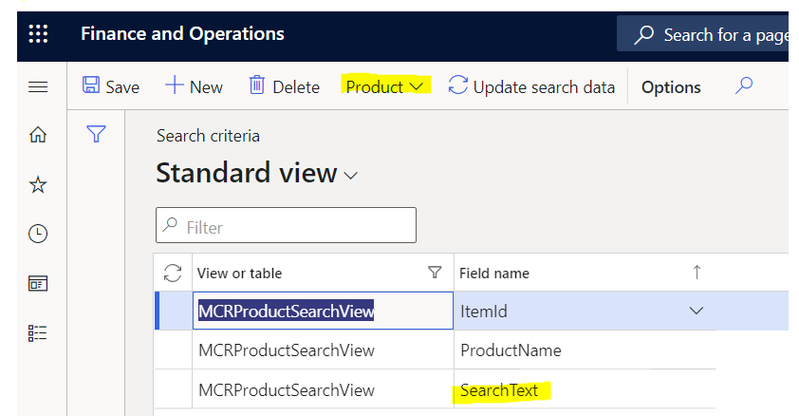This screenshot has height=416, width=799.
Task: Click Update search data
Action: (x=531, y=86)
